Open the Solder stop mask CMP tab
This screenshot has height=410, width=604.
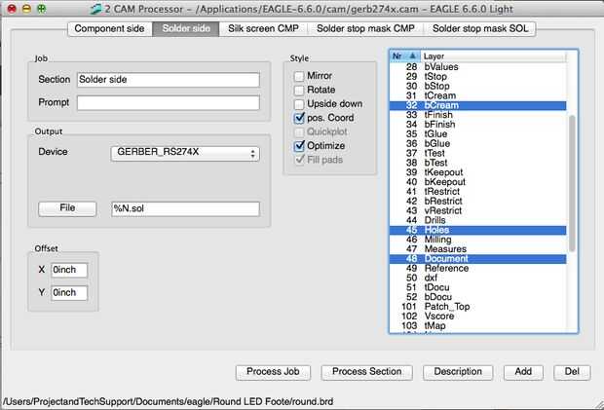[x=365, y=29]
